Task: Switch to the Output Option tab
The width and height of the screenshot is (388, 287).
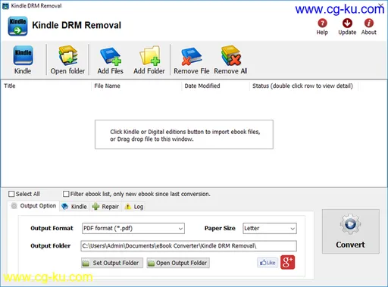Action: [x=34, y=206]
